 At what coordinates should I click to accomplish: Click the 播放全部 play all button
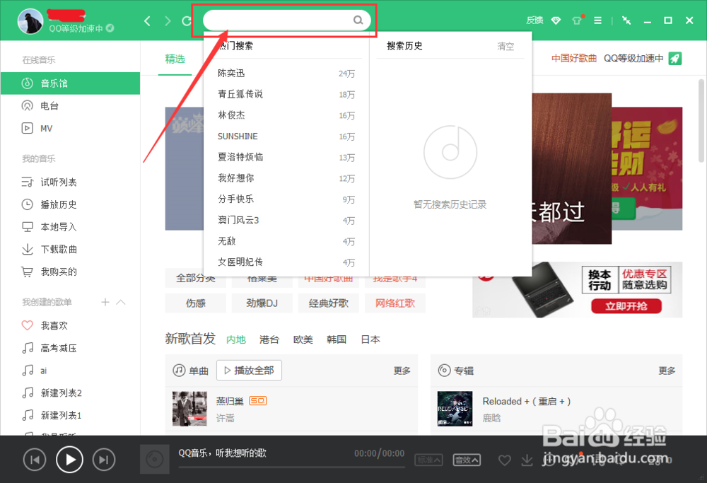pos(249,371)
